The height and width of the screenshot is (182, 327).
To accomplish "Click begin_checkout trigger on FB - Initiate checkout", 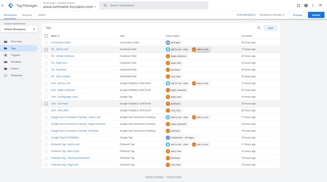I will (176, 56).
